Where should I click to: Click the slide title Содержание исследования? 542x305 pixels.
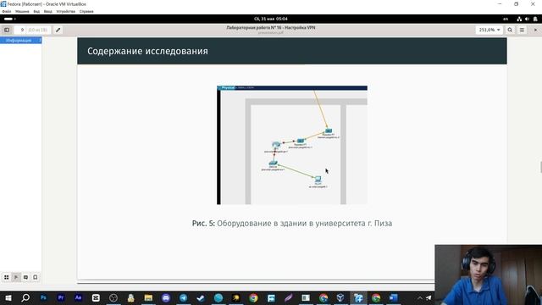(x=147, y=51)
